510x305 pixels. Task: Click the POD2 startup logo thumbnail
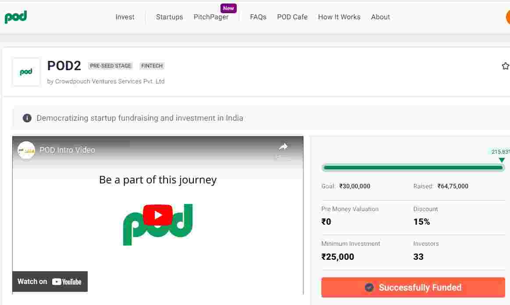pos(26,72)
